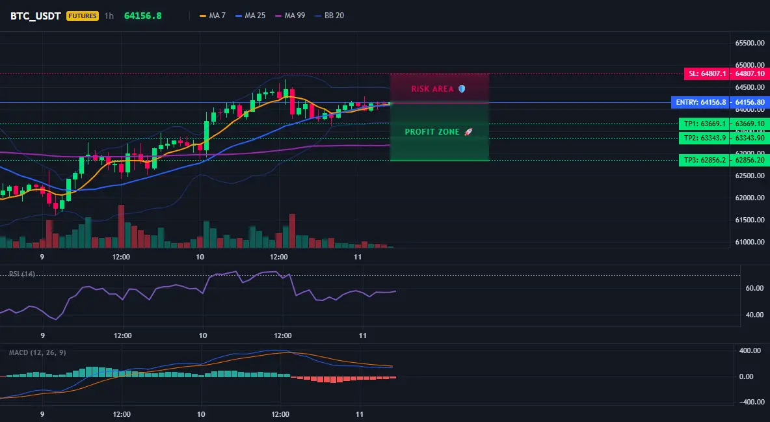The image size is (770, 422).
Task: Click the red 64807.10 price axis tag
Action: point(749,73)
